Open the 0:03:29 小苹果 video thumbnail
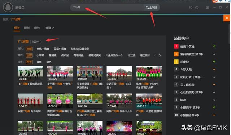This screenshot has height=135, width=231. pos(60,73)
